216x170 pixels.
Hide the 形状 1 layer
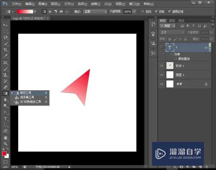pos(162,66)
